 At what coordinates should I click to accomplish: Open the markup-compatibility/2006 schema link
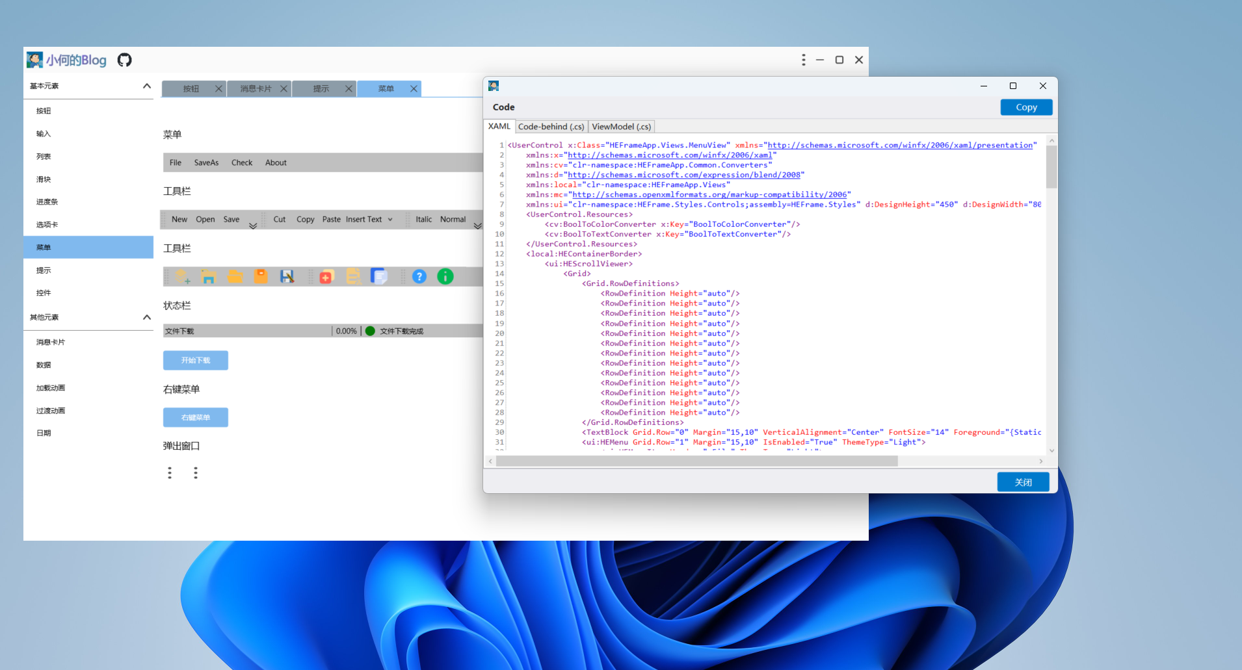point(709,195)
